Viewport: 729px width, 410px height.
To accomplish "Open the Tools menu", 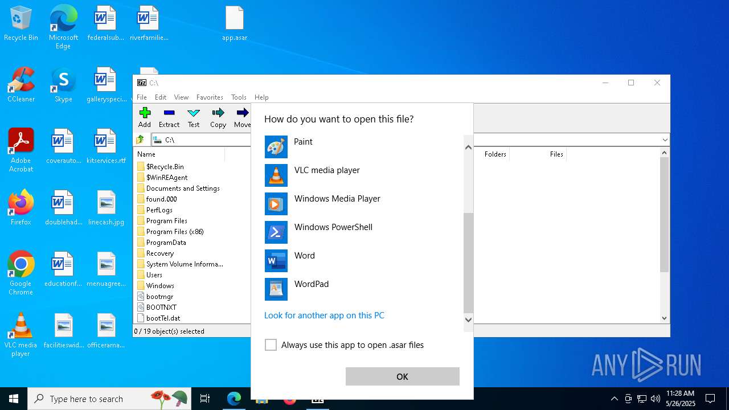I will (239, 97).
